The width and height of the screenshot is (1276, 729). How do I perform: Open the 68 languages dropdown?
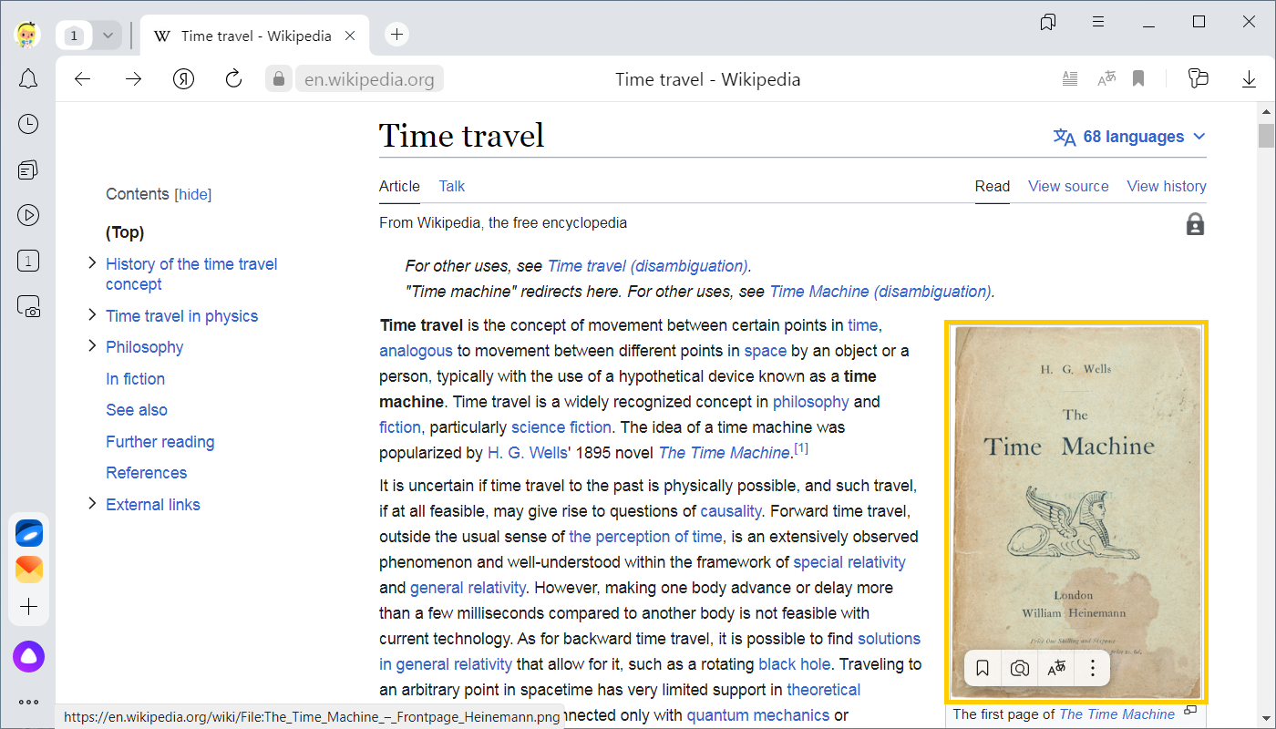tap(1129, 137)
